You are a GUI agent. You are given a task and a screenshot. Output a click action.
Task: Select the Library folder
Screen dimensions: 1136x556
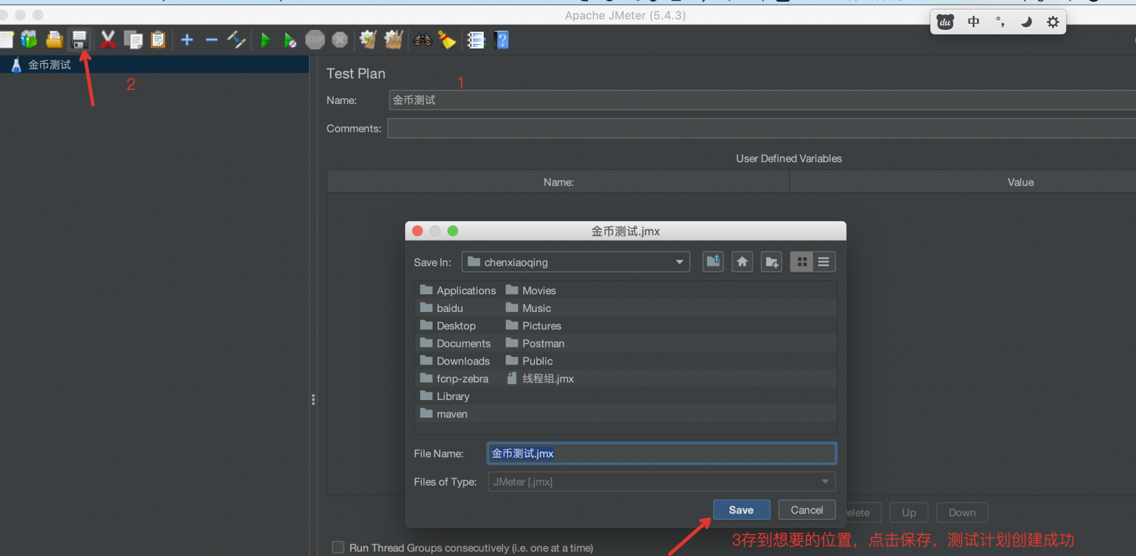coord(445,396)
